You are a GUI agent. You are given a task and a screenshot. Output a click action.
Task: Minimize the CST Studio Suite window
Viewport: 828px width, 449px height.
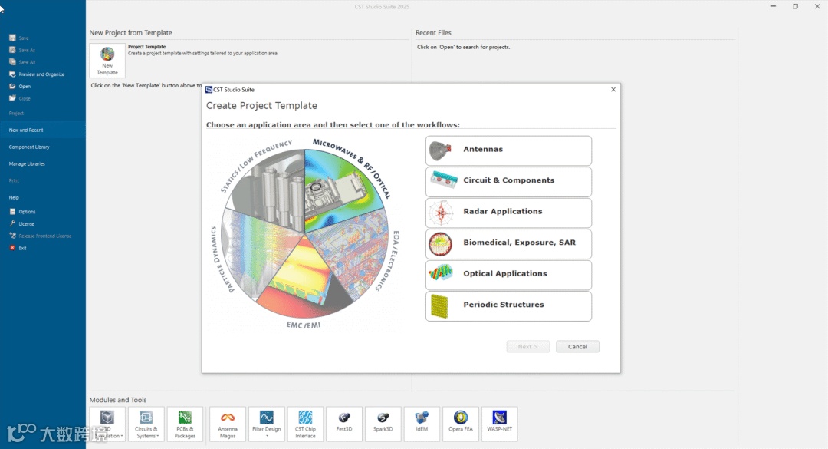pos(773,6)
